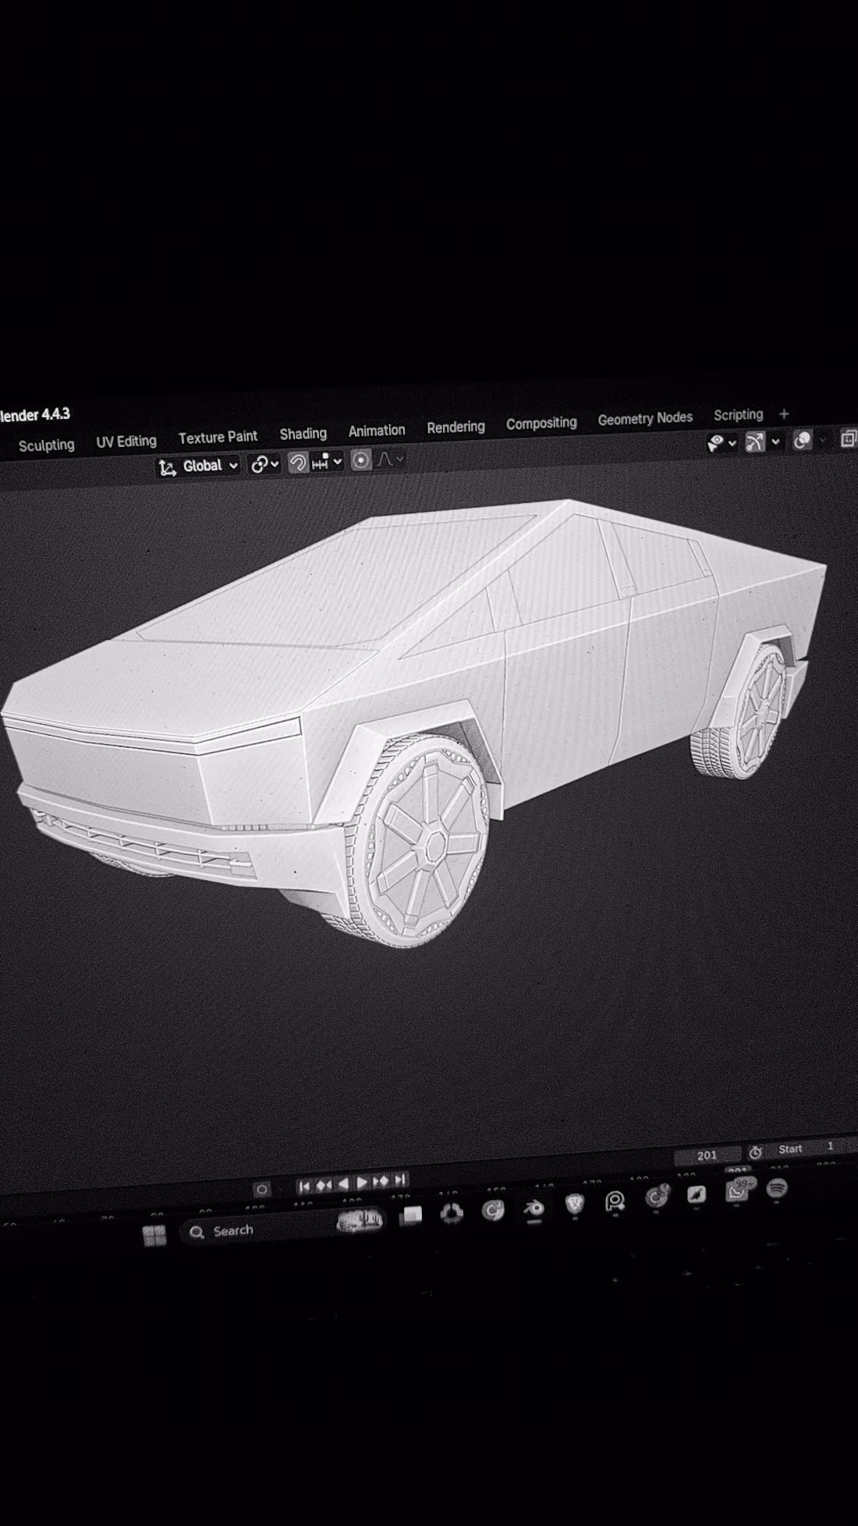Viewport: 858px width, 1526px height.
Task: Add a new workspace with plus button
Action: 784,413
